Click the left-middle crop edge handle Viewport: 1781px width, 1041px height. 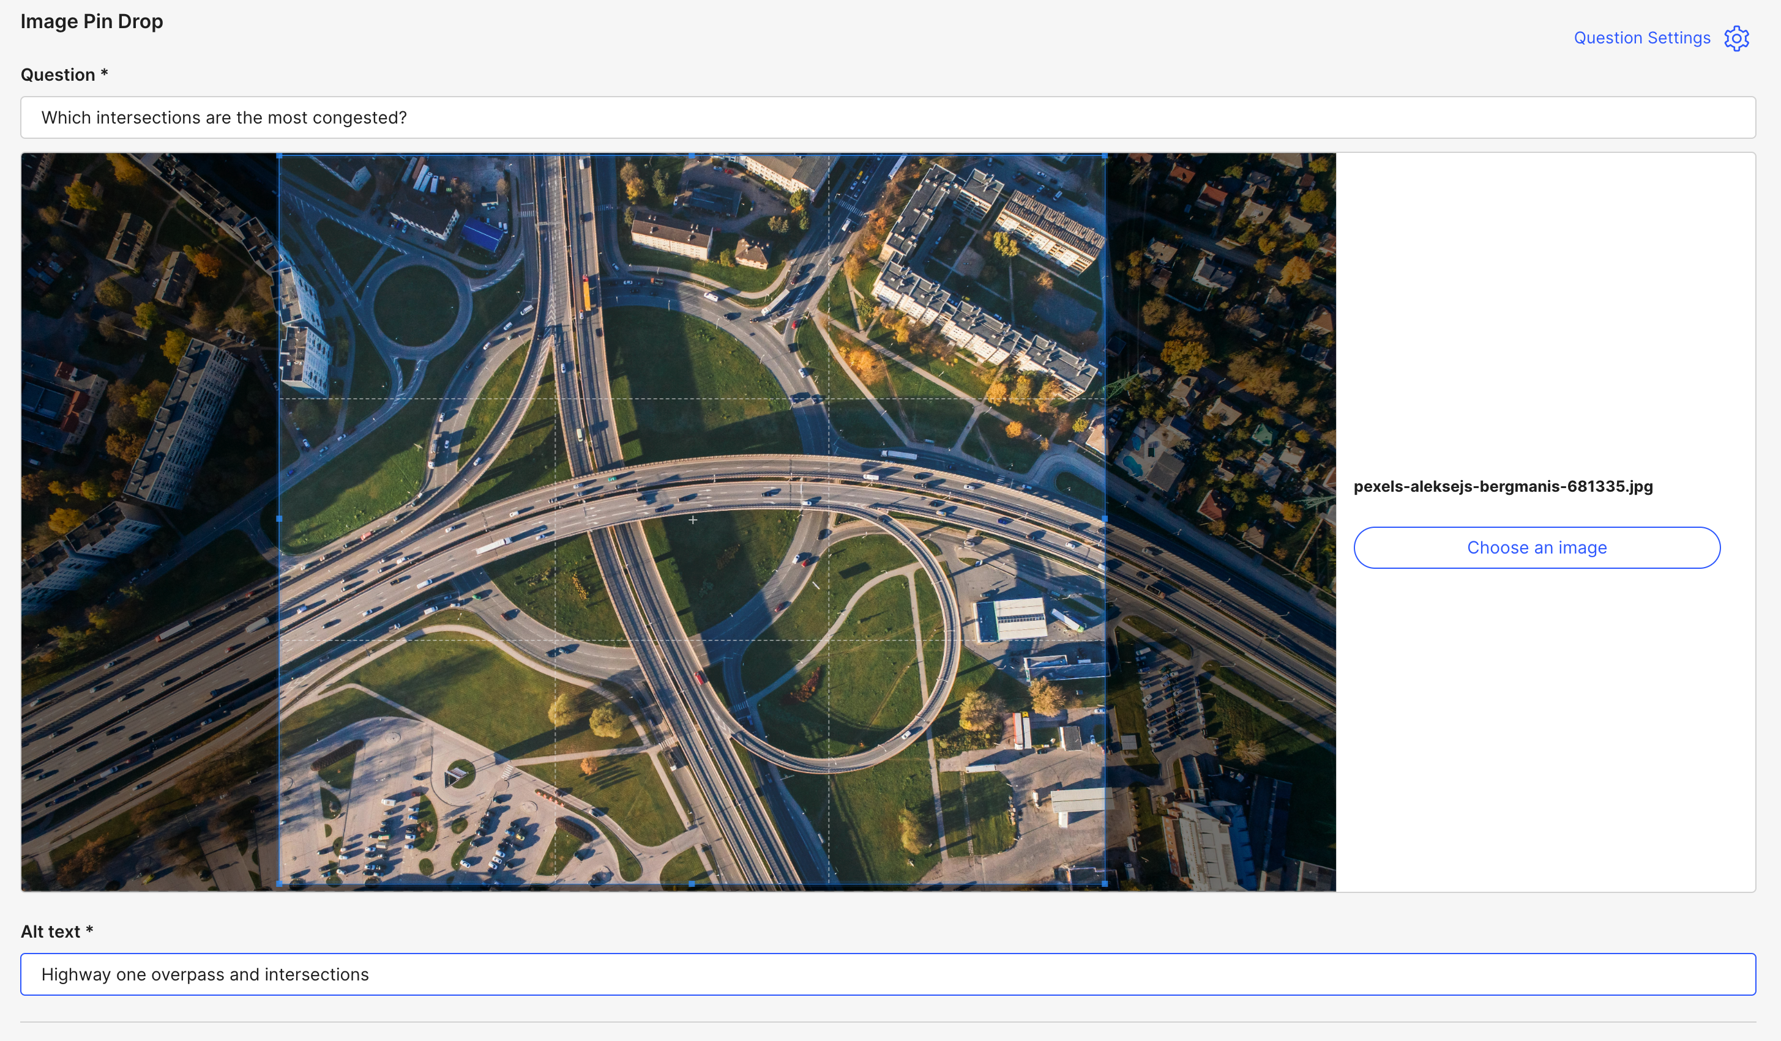point(280,519)
